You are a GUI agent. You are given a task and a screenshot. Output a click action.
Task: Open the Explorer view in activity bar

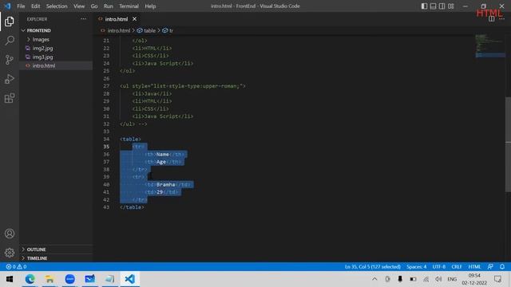[10, 22]
